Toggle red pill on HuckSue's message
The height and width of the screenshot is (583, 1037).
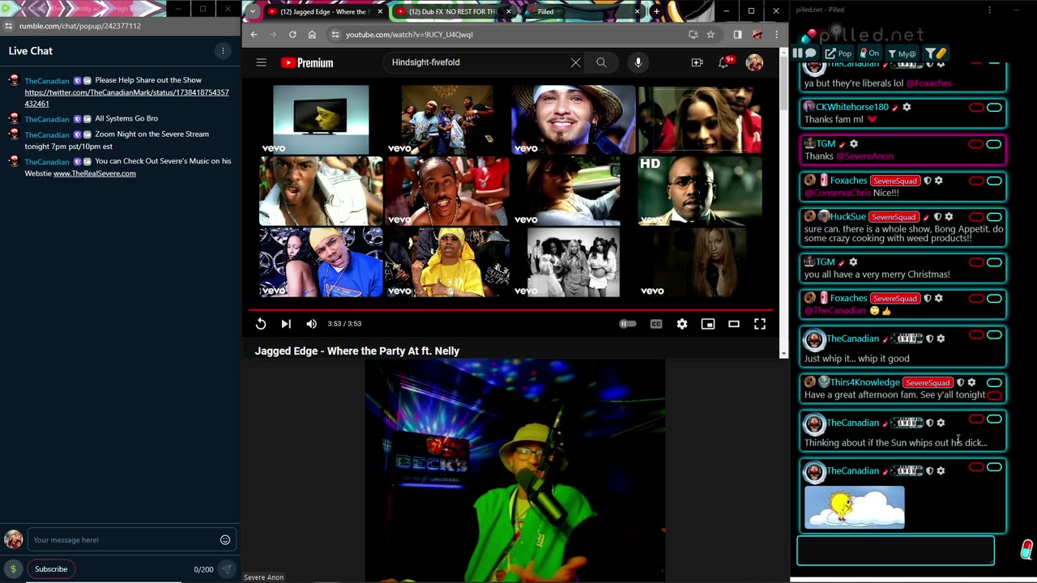click(x=976, y=217)
